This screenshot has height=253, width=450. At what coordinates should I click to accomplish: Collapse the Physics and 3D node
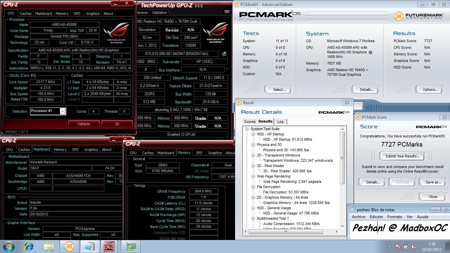point(253,145)
